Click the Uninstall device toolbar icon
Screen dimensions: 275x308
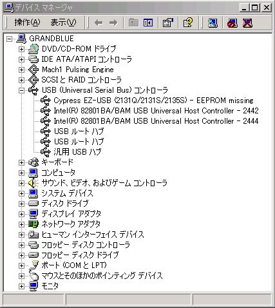(x=247, y=23)
